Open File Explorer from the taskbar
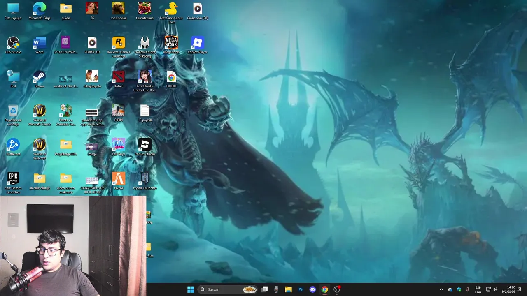The image size is (527, 296). [288, 289]
